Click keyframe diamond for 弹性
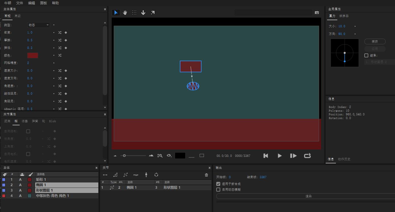The image size is (395, 212). [66, 48]
